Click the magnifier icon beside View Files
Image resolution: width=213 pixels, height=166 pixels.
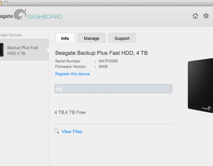(57, 131)
